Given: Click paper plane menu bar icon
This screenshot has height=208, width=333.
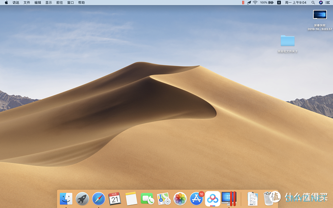Looking at the screenshot, I should [249, 2].
